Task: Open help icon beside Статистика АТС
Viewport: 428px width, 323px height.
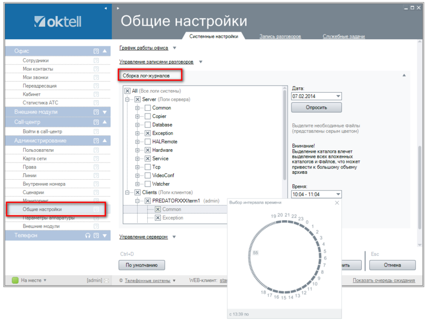Action: click(96, 103)
